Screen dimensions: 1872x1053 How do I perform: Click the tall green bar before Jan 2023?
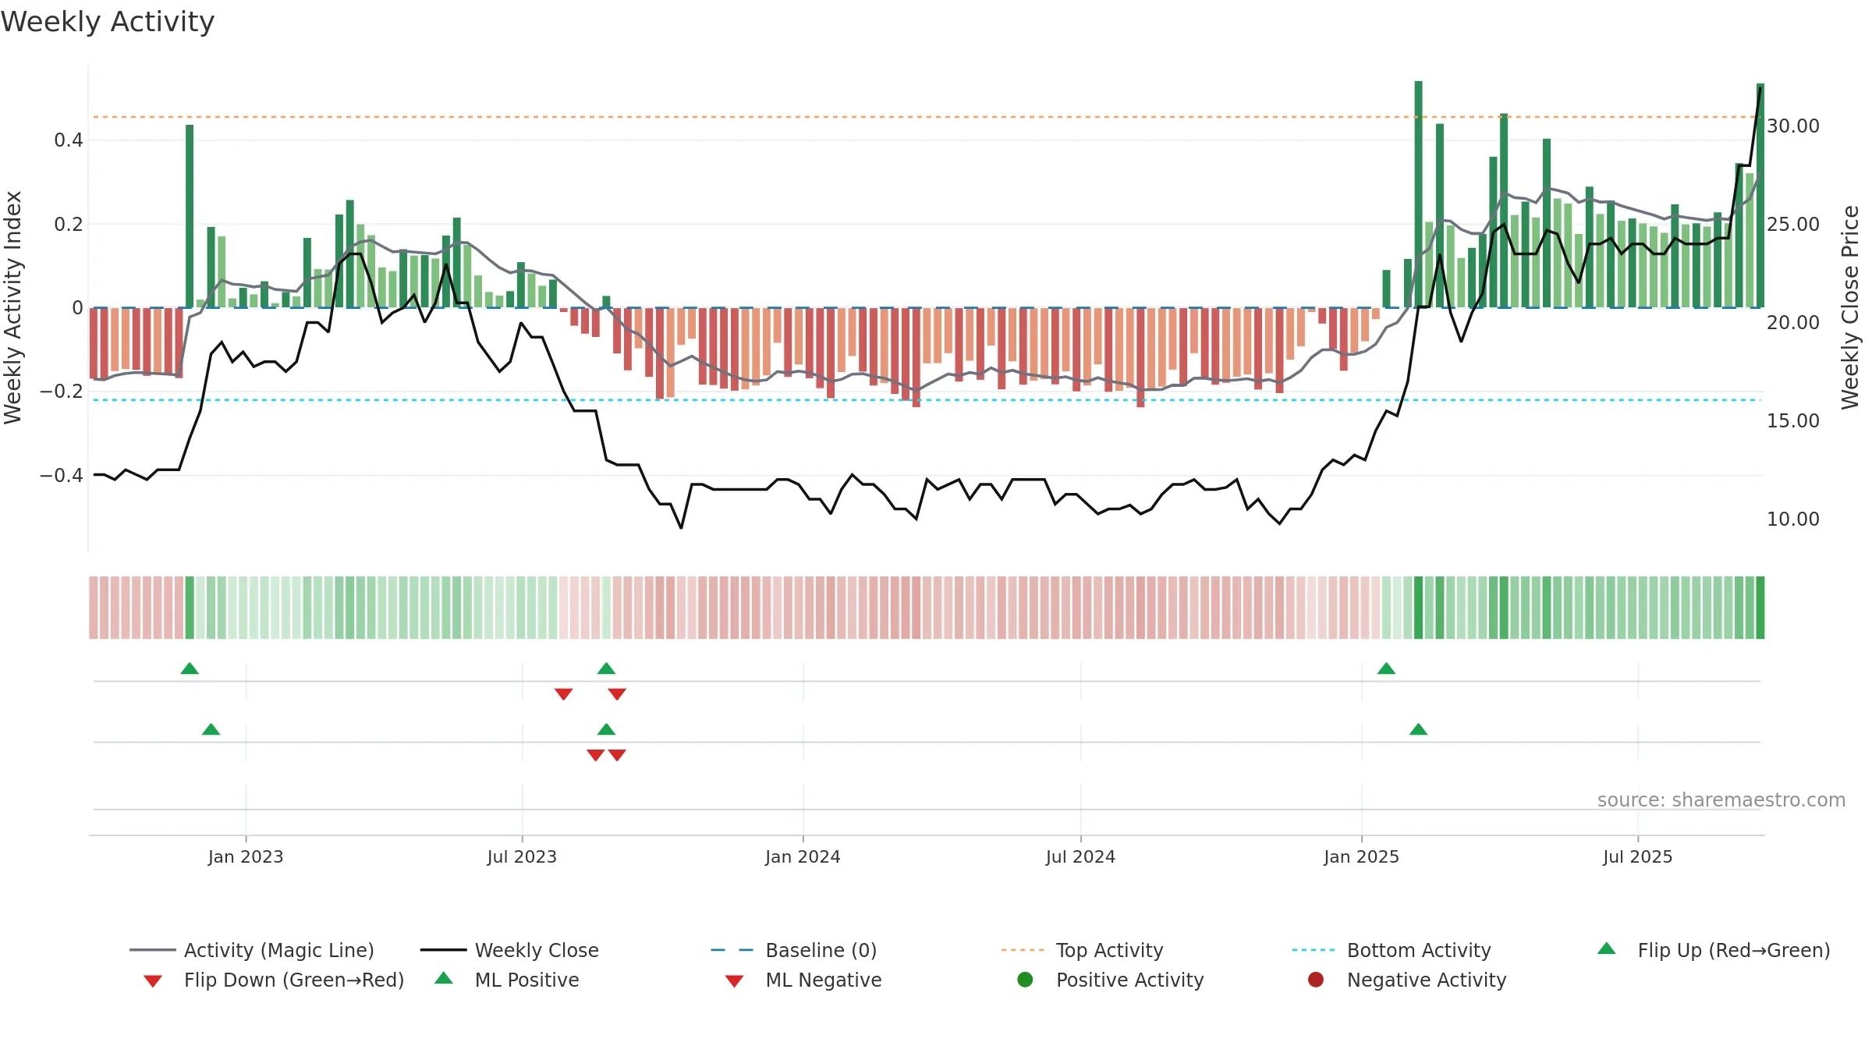(x=190, y=216)
